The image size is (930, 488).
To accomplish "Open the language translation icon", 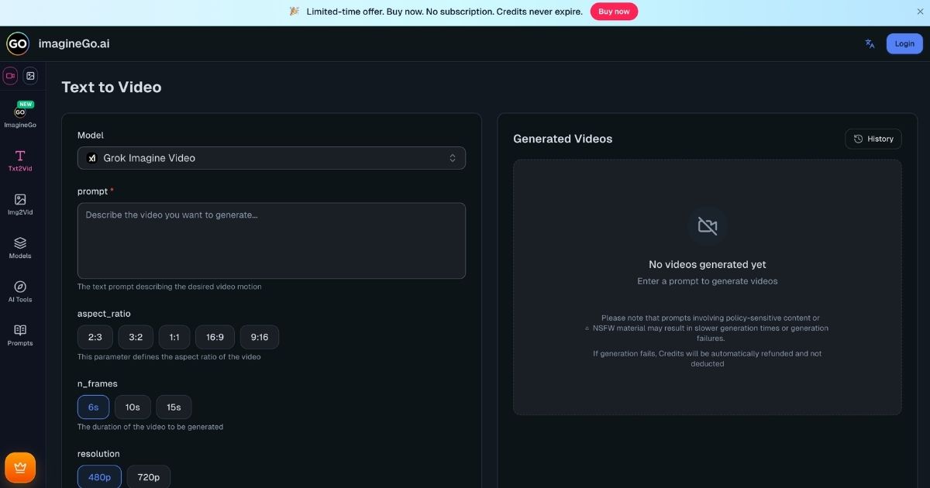I will 870,43.
